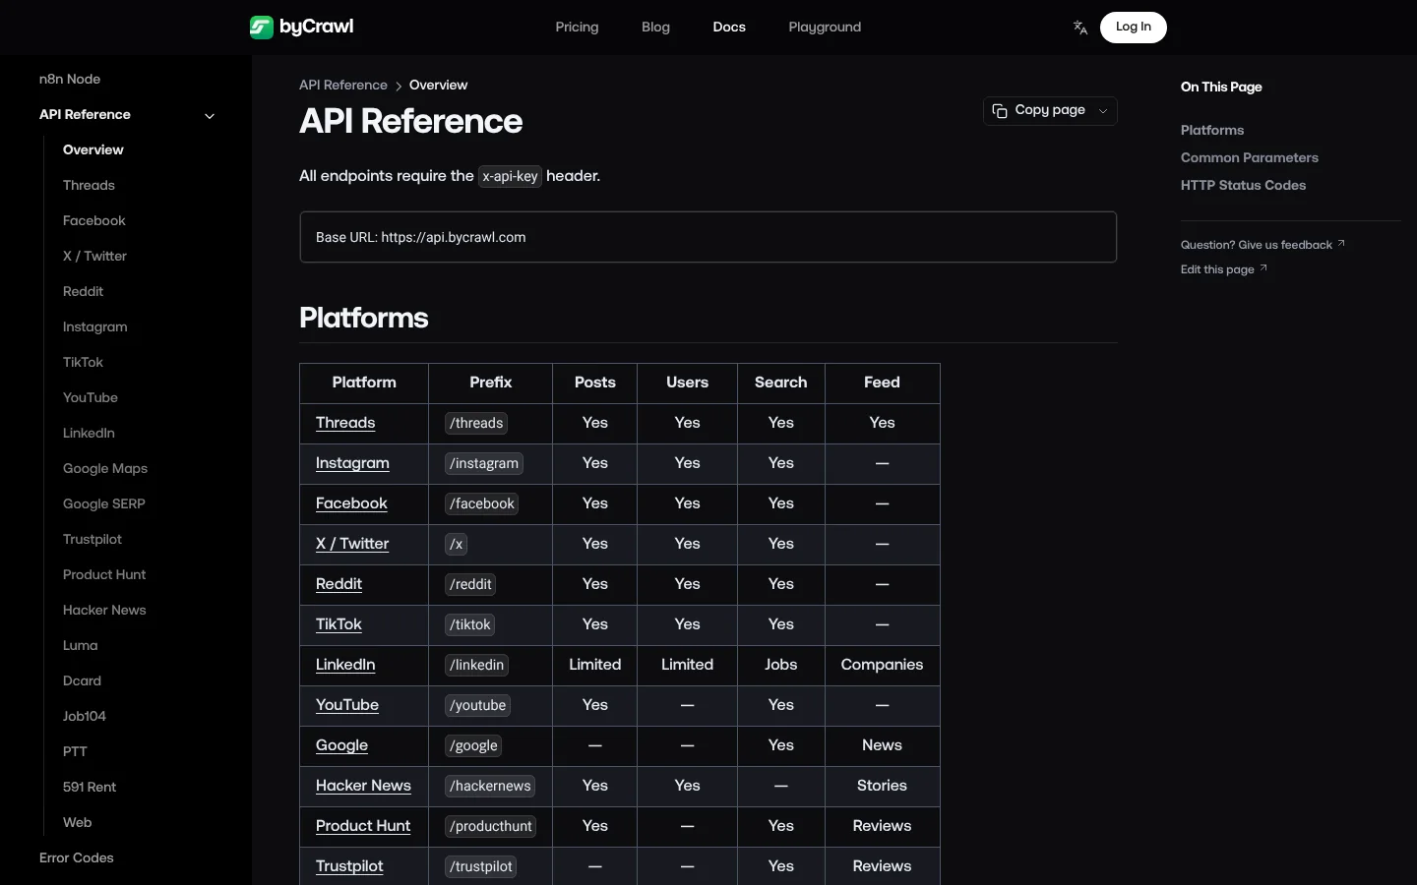
Task: Open Google SERP in the sidebar
Action: point(104,503)
